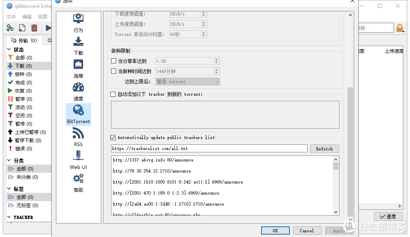This screenshot has height=237, width=410.
Task: Click the delete torrent trash icon
Action: (x=34, y=28)
